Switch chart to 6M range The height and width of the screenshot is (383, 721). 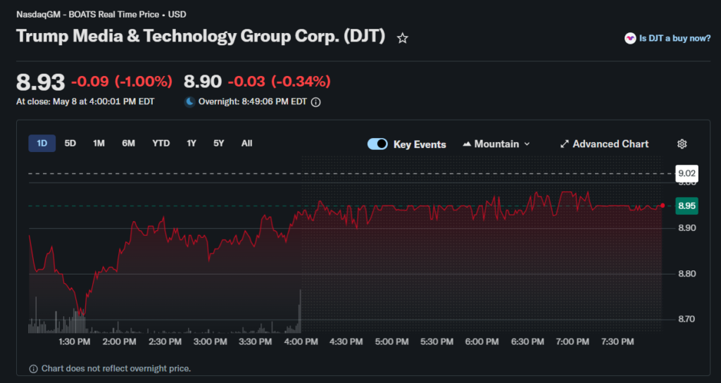[128, 144]
